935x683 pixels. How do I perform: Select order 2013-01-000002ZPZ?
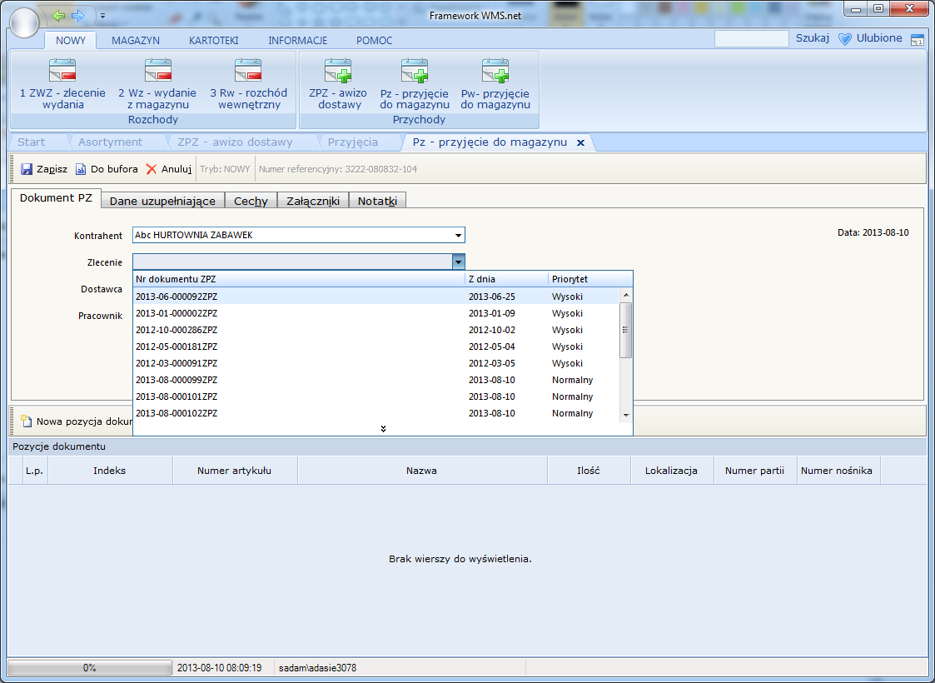pos(375,313)
